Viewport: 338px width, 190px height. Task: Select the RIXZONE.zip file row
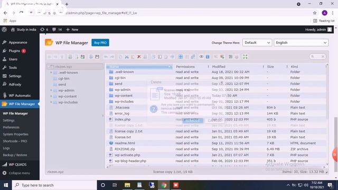pyautogui.click(x=216, y=149)
